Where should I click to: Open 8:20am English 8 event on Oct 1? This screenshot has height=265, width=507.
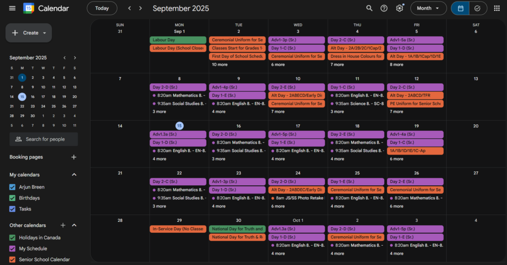[297, 245]
